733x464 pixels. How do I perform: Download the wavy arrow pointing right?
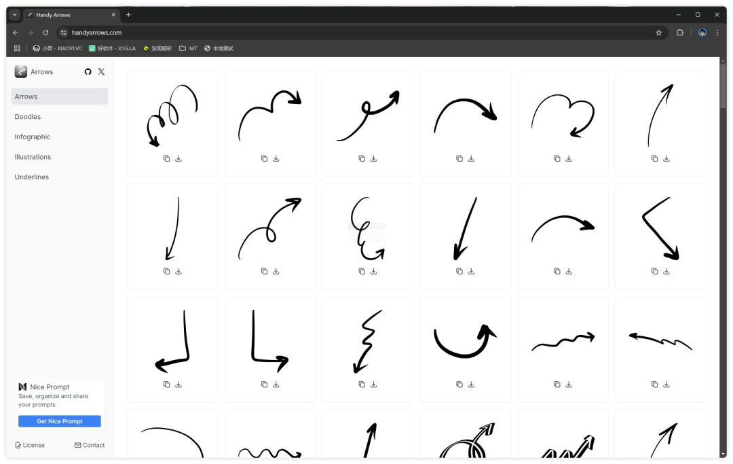point(569,385)
